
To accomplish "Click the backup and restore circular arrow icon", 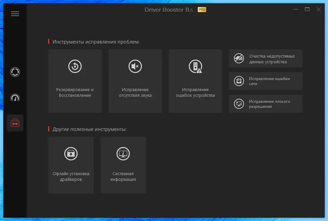I will tap(75, 66).
